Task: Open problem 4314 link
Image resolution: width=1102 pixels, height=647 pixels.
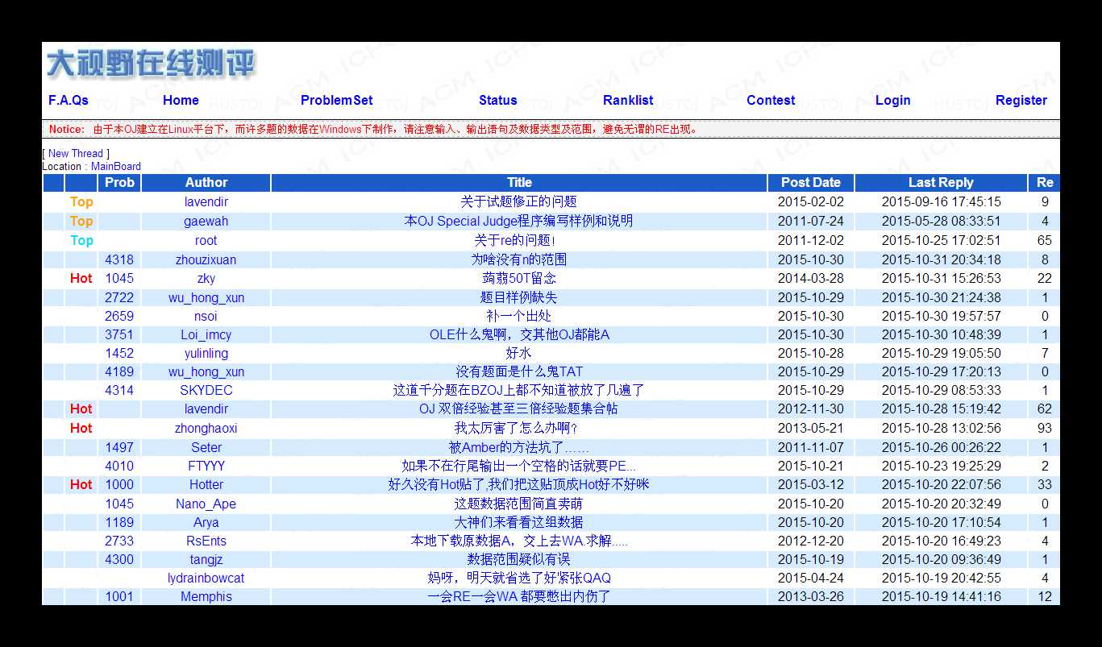Action: 119,390
